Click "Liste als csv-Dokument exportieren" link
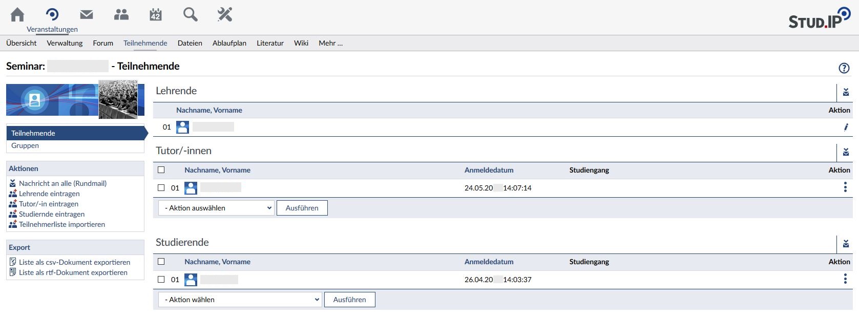The height and width of the screenshot is (318, 859). click(74, 262)
